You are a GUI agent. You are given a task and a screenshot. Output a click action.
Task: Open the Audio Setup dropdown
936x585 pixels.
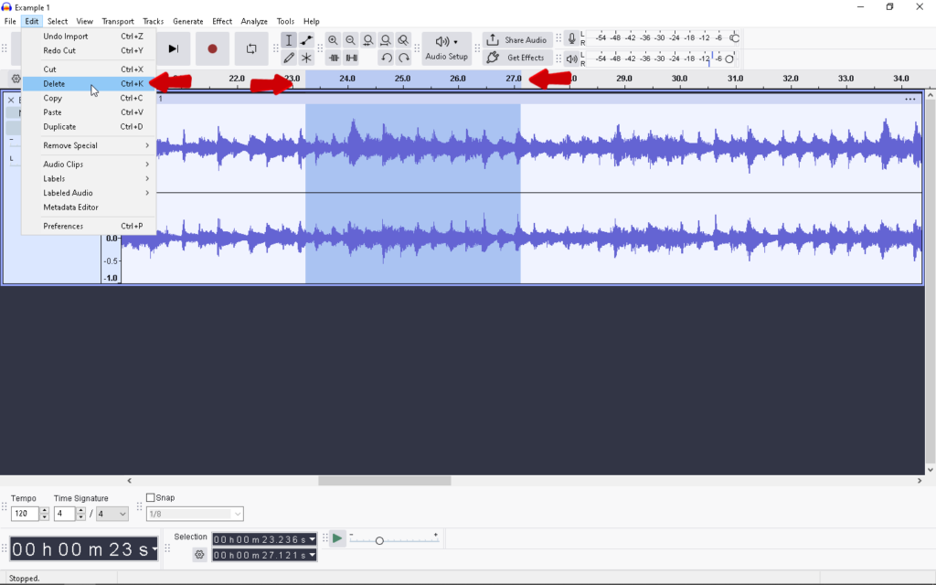coord(446,48)
